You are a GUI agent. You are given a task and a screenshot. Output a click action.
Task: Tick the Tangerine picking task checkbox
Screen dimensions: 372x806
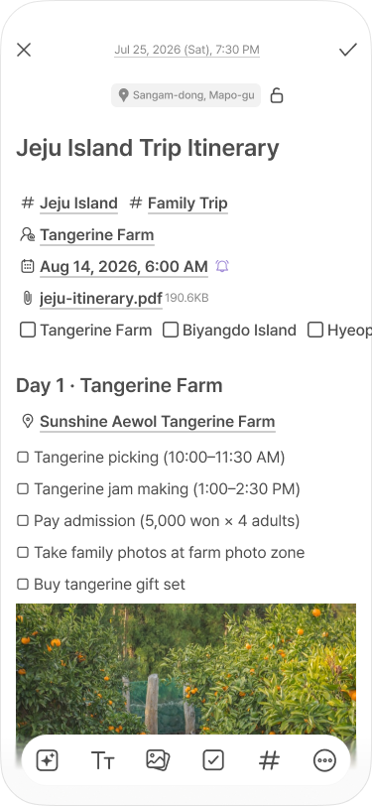tap(23, 457)
